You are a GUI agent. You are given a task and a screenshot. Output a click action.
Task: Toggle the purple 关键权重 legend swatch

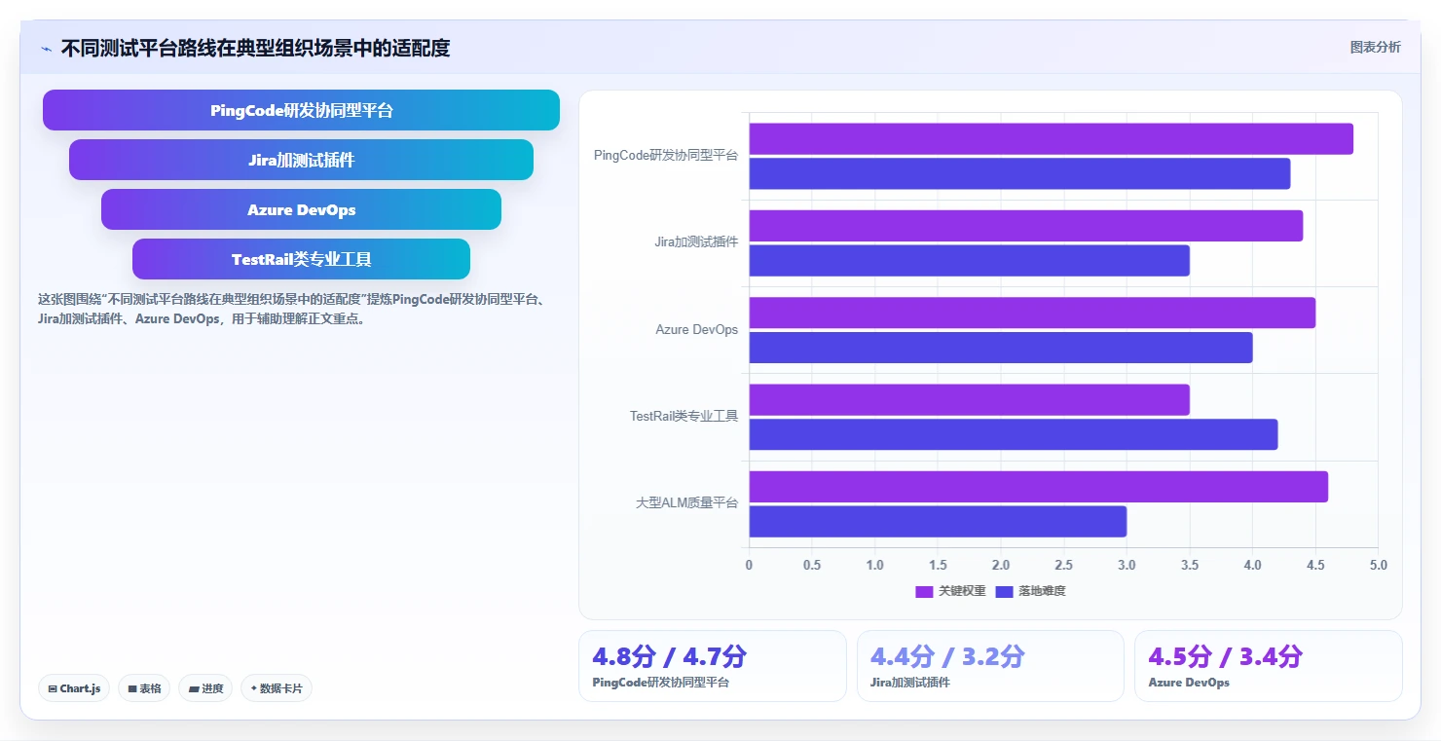924,591
